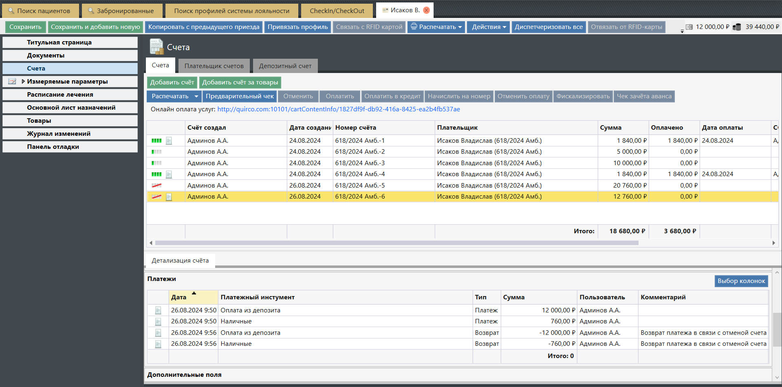Image resolution: width=782 pixels, height=387 pixels.
Task: Open the Действия dropdown menu
Action: coord(488,27)
